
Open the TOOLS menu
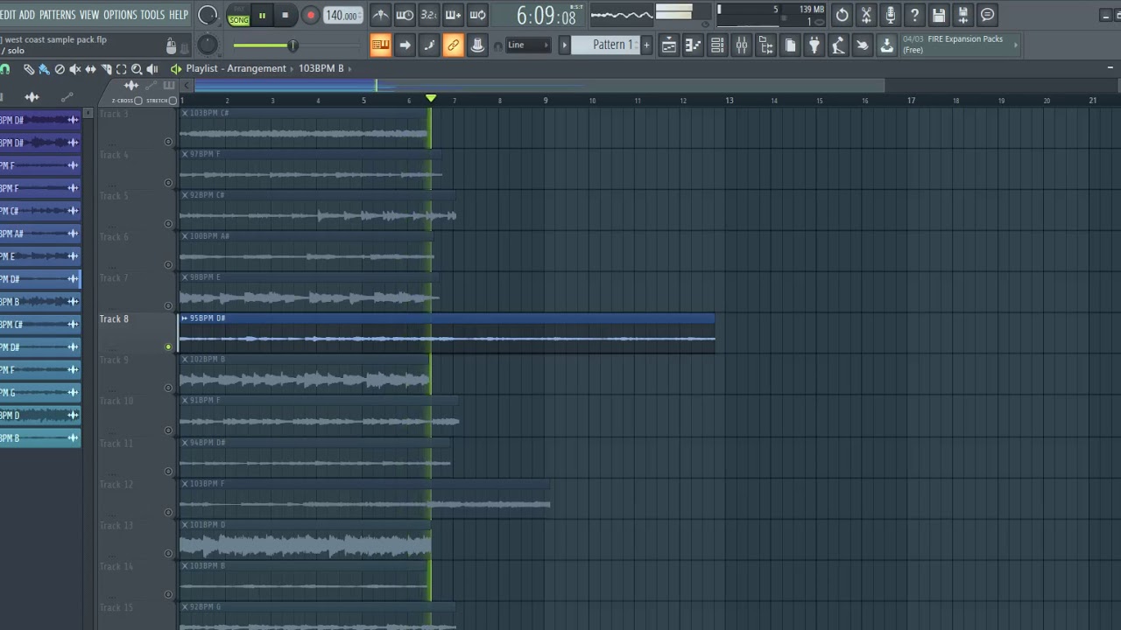[x=152, y=15]
